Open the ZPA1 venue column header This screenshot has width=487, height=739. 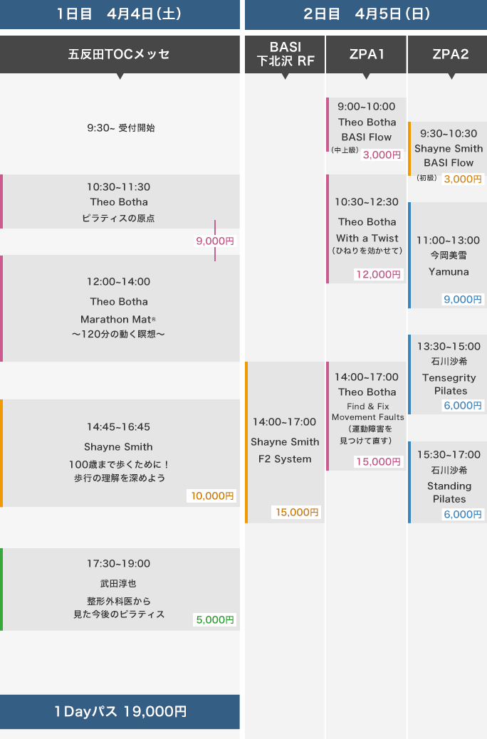click(x=367, y=54)
